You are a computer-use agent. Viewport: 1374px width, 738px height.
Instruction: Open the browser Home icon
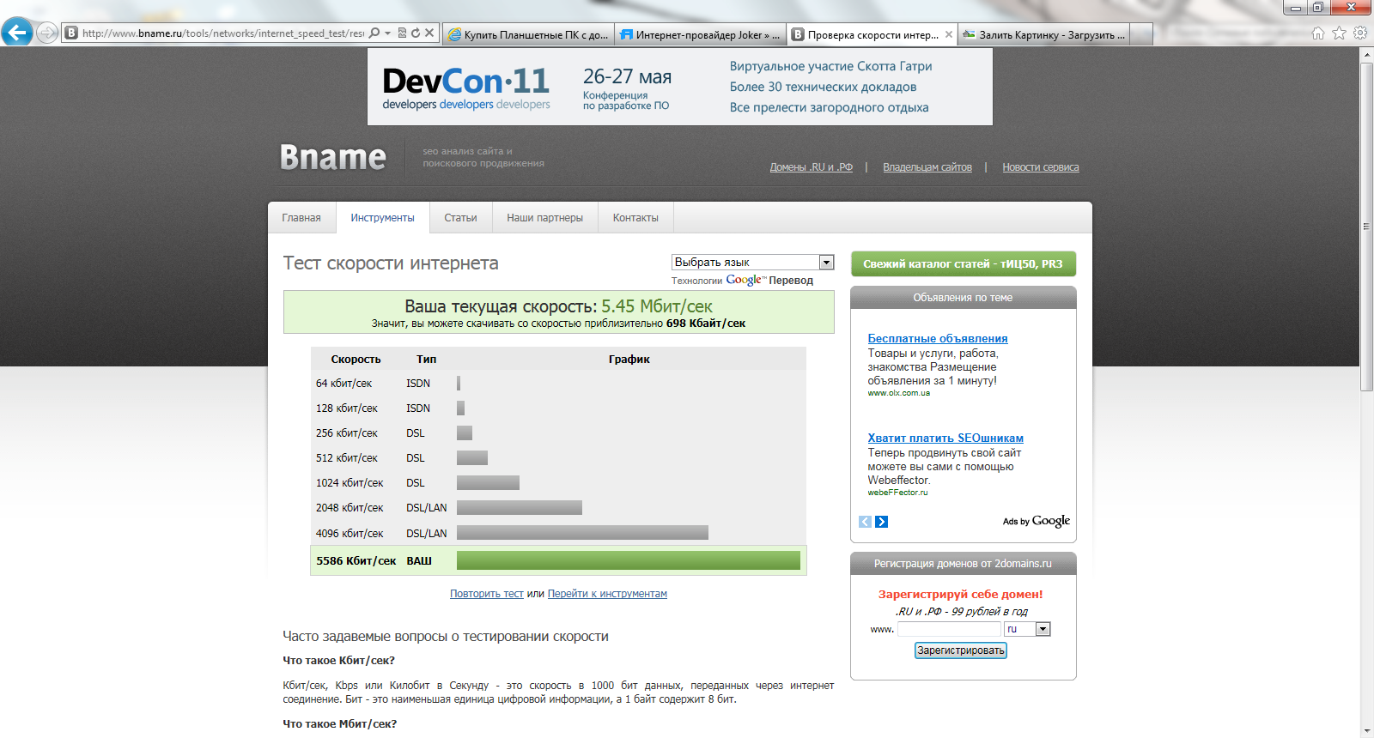pyautogui.click(x=1318, y=33)
